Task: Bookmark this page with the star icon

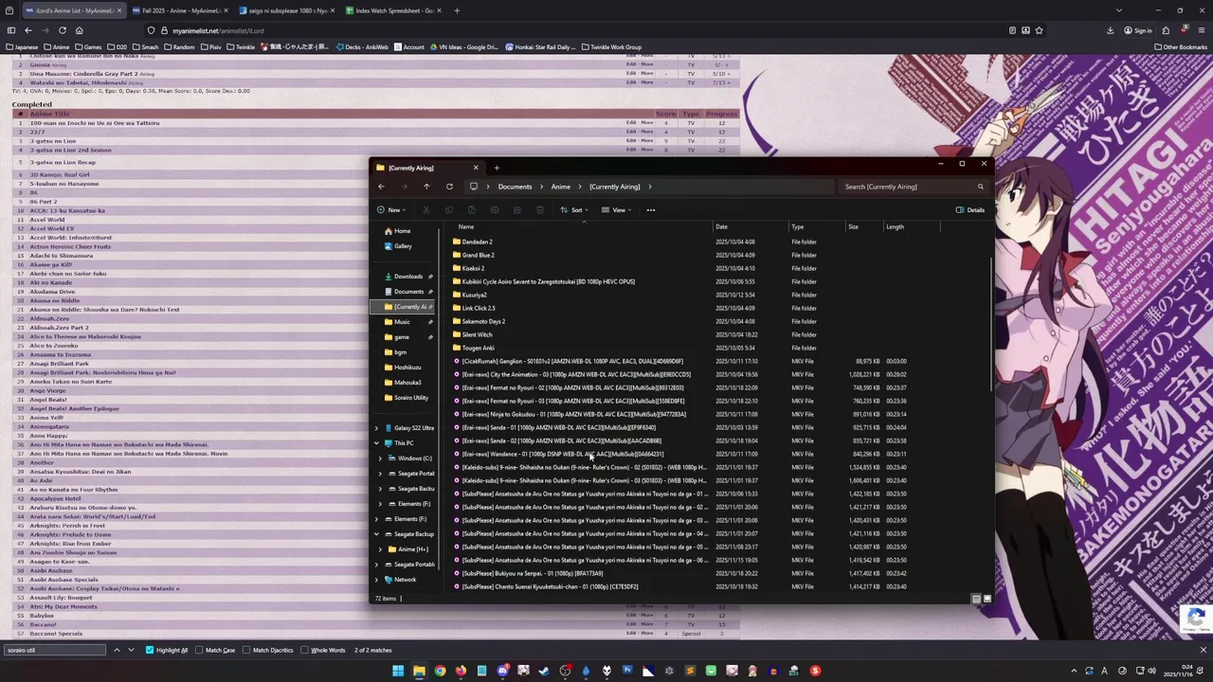Action: 1040,30
